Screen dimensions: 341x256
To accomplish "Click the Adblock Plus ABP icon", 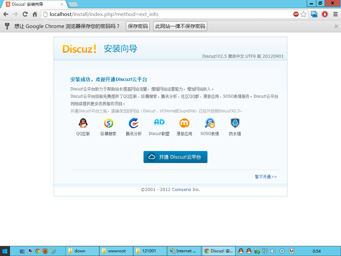I will 296,14.
